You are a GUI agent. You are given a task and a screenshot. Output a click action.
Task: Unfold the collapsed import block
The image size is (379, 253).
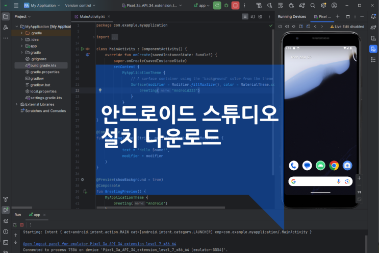(x=94, y=37)
